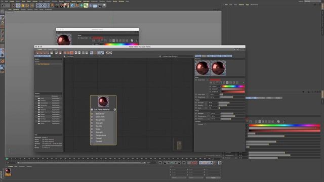Screen dimensions: 324x182
Task: Select the Rotate tool icon
Action: [27, 6]
